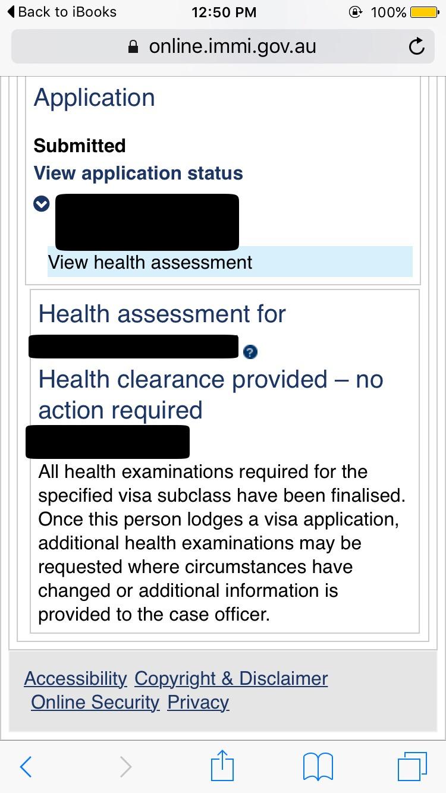Open the Accessibility footer link

click(76, 678)
